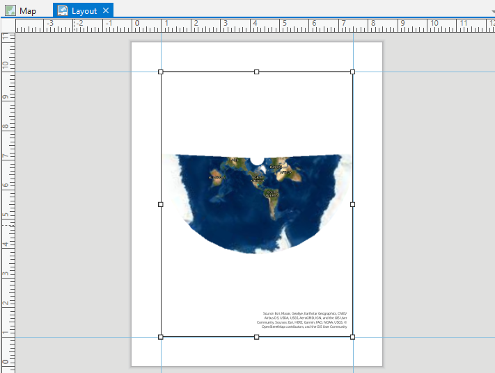Click the top-left resize handle of map frame
The image size is (495, 373).
[x=161, y=72]
